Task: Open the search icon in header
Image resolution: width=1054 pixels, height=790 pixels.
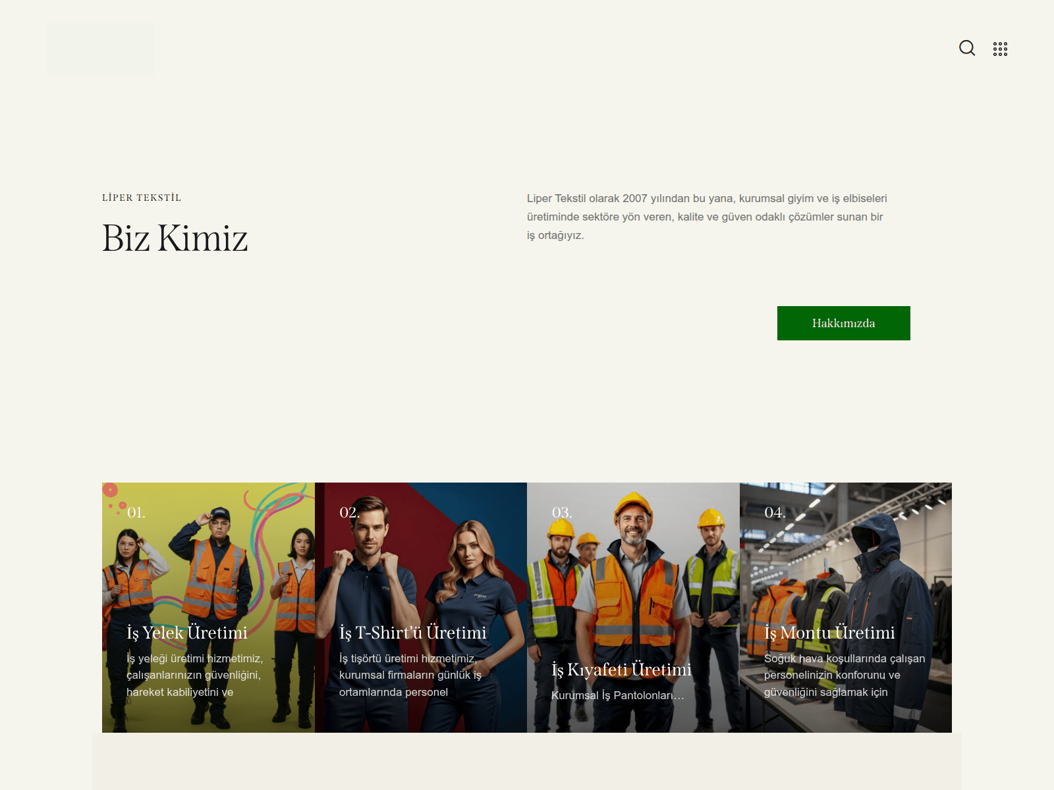Action: (967, 48)
